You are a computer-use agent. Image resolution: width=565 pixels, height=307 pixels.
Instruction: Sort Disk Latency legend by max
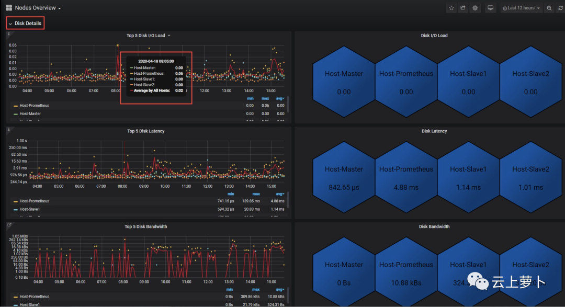256,194
